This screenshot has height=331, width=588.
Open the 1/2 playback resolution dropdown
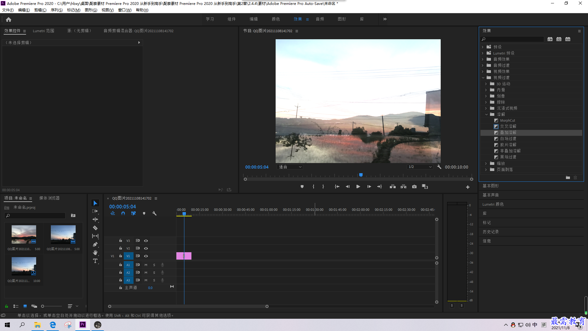[x=420, y=167]
